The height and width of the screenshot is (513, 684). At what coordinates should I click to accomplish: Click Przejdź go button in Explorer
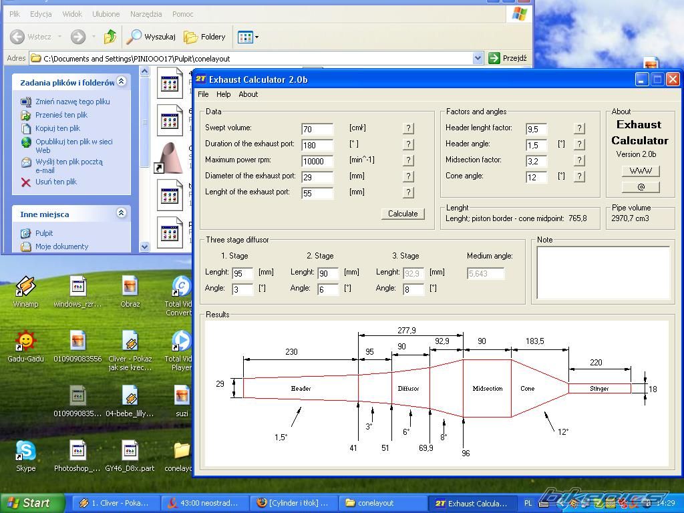pyautogui.click(x=508, y=58)
